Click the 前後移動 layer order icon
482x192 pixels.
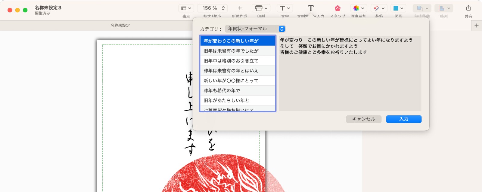420,8
